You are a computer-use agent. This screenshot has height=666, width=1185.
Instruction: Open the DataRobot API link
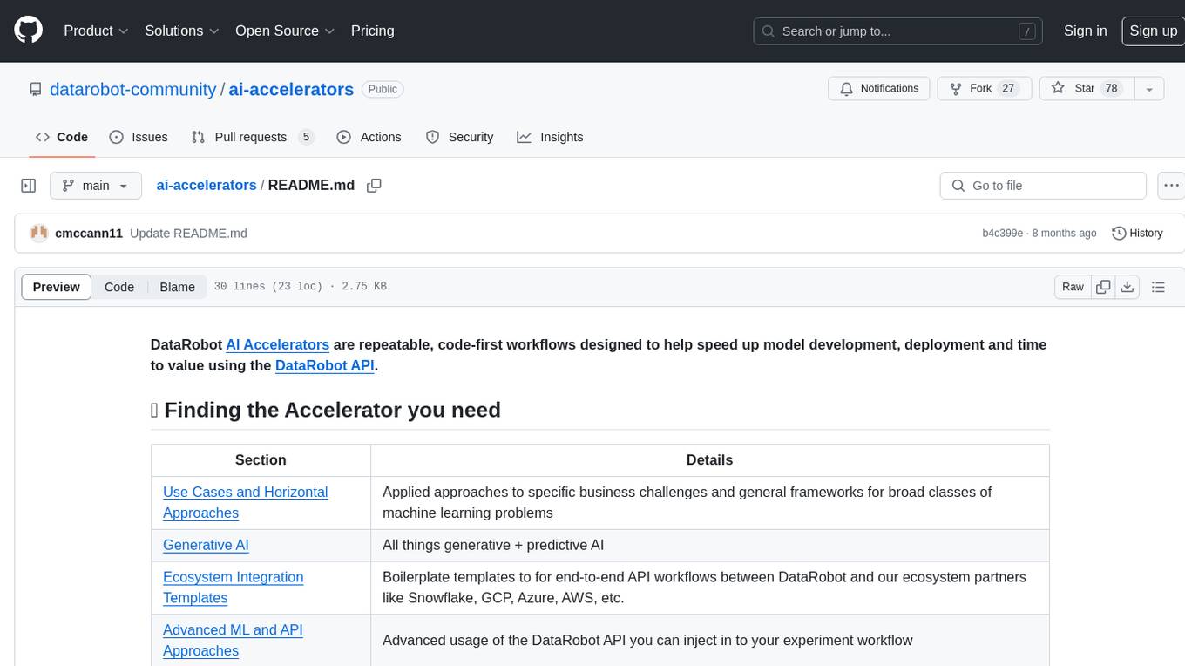tap(325, 365)
